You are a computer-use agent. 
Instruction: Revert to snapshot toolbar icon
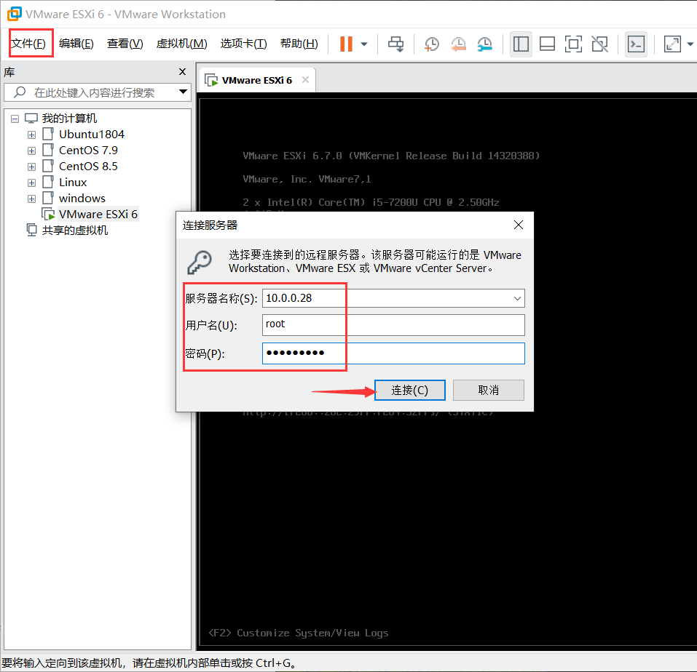[x=458, y=44]
